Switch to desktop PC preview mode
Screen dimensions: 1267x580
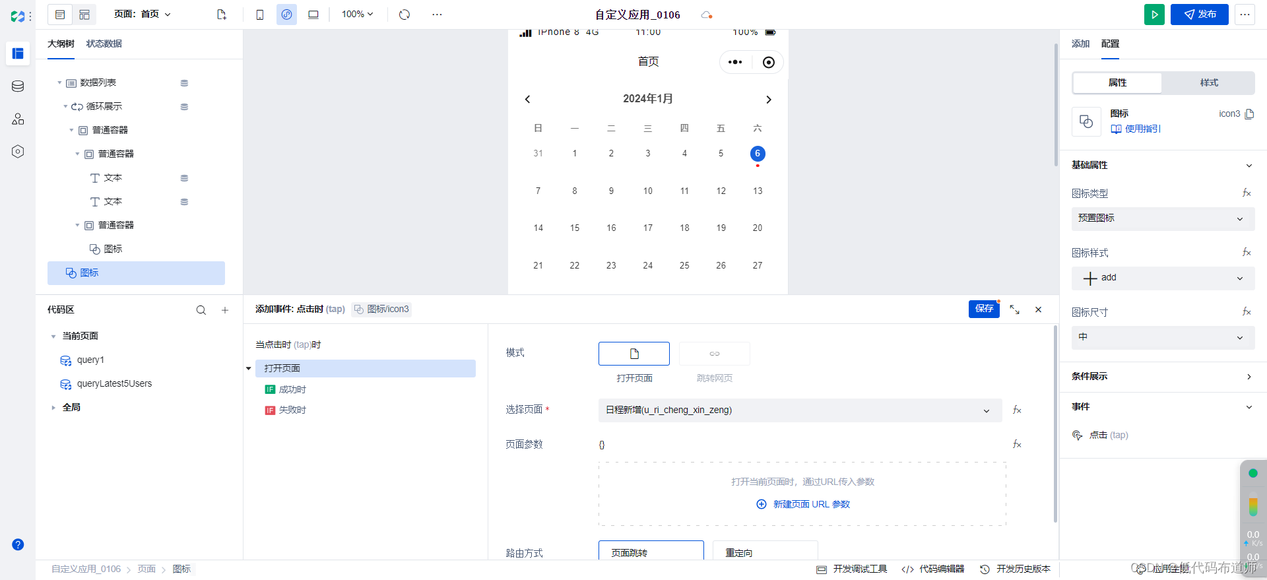(x=313, y=15)
